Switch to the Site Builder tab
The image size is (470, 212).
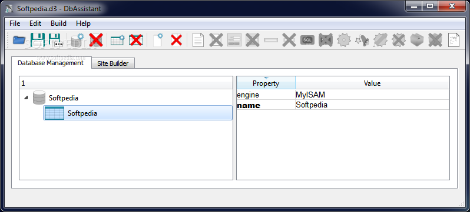112,63
